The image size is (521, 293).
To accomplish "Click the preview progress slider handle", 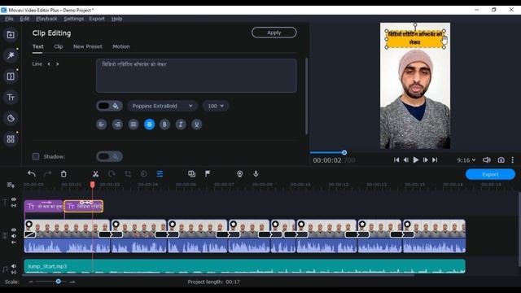I will 344,152.
